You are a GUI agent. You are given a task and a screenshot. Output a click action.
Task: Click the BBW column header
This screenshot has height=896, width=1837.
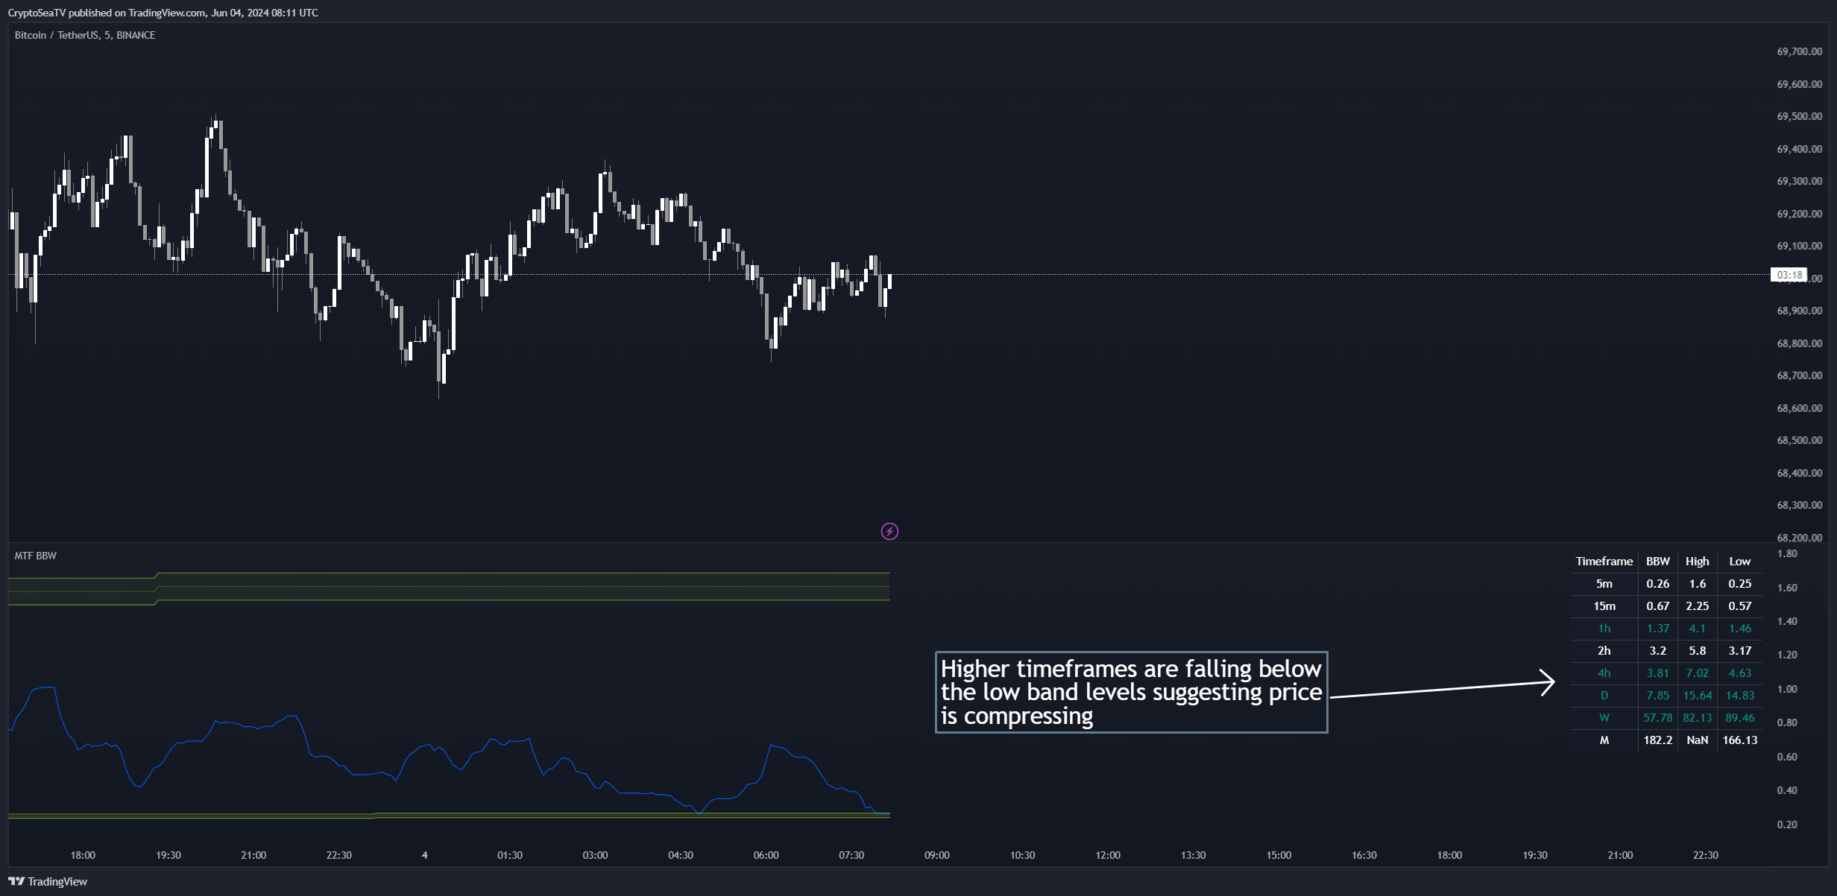(x=1658, y=562)
